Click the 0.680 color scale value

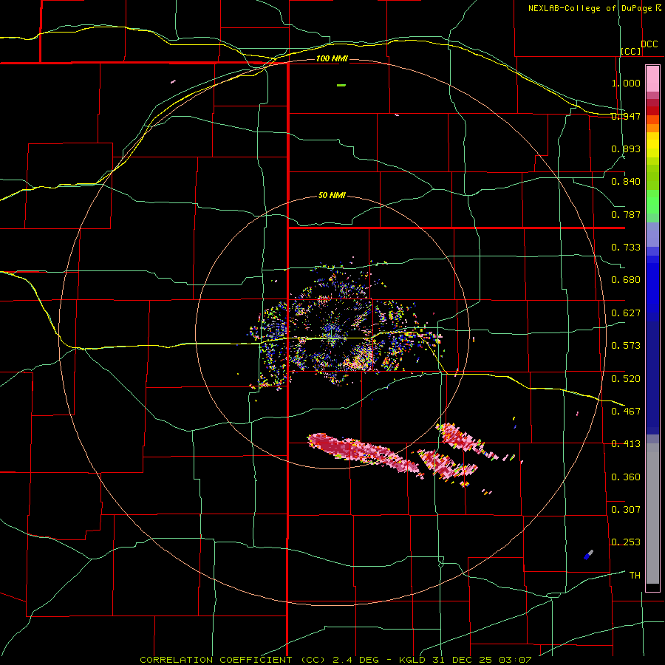click(626, 279)
